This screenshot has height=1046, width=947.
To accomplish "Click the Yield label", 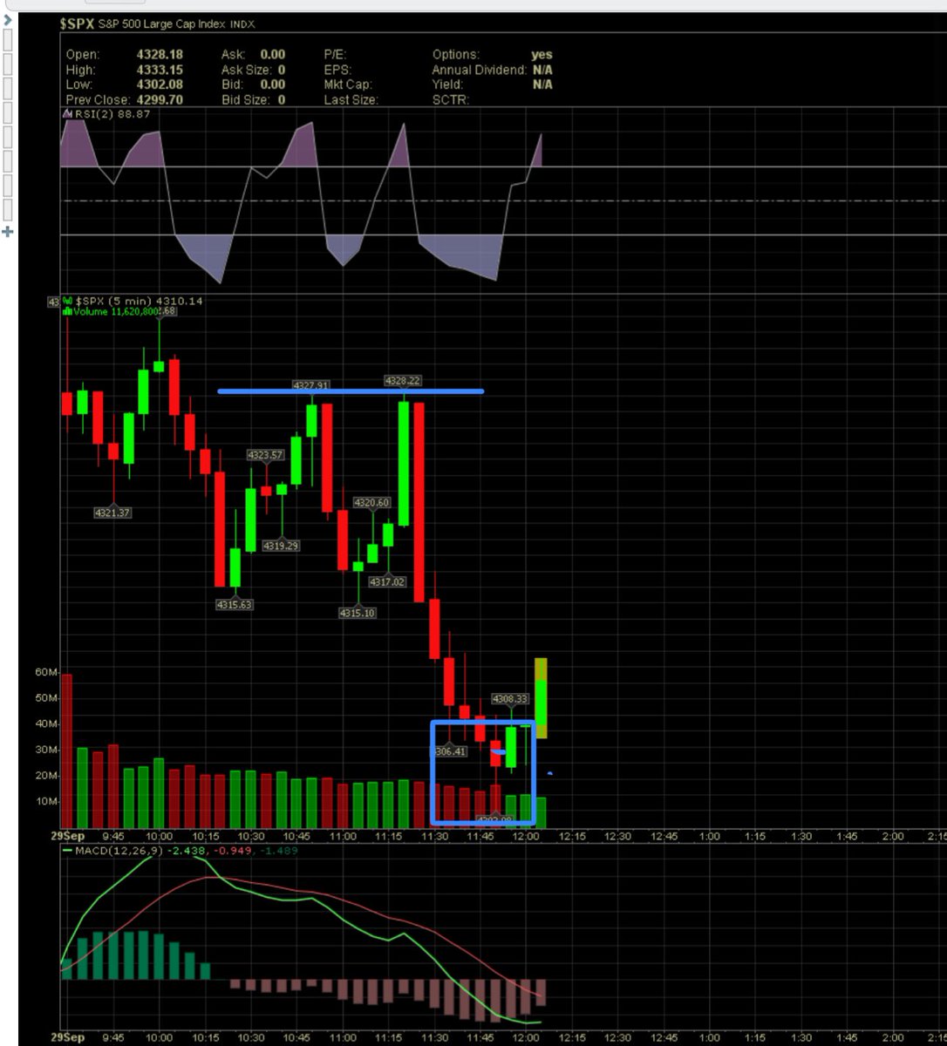I will point(448,85).
